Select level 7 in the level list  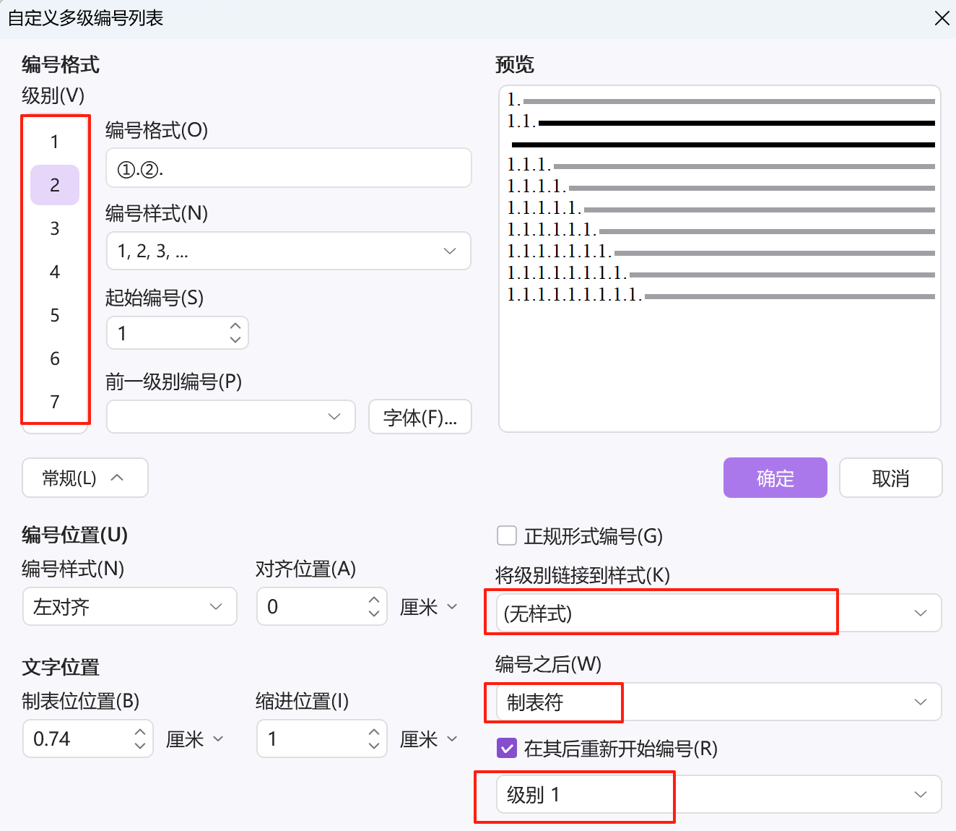pos(55,402)
